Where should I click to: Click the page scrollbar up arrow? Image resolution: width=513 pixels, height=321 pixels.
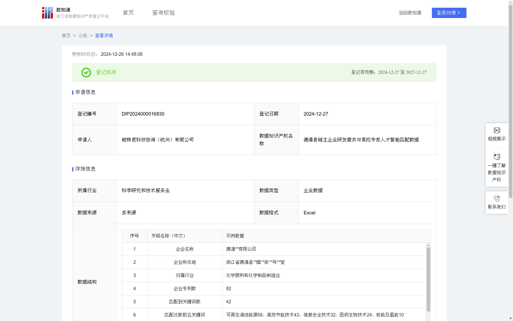510,3
